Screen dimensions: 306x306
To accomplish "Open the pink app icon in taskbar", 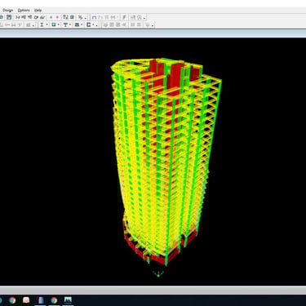I will [26, 300].
